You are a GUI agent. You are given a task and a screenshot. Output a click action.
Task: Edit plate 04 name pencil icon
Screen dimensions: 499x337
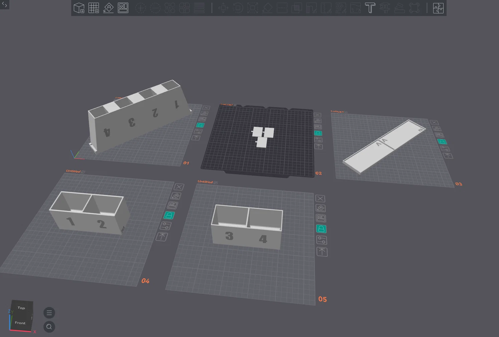pos(83,172)
